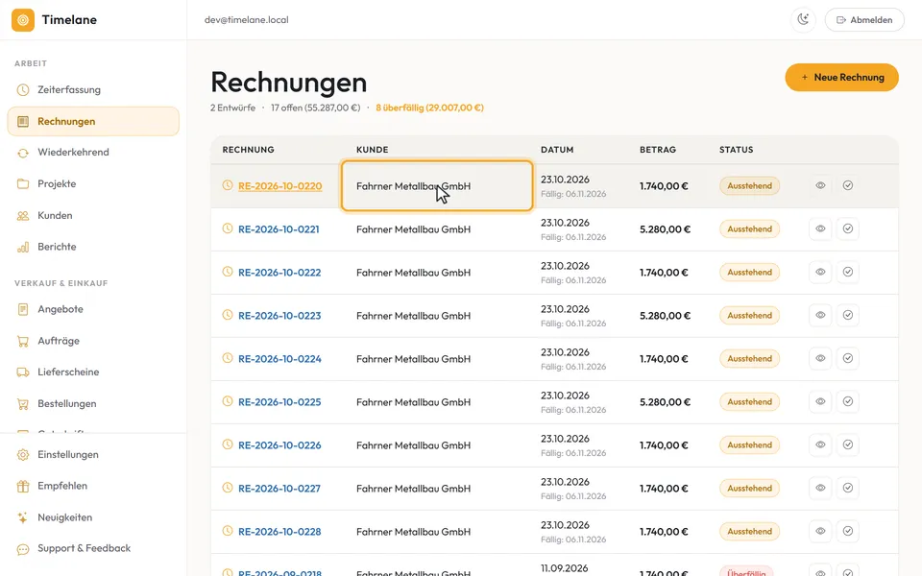Preview invoice RE-2026-10-0223 with eye icon
This screenshot has height=576, width=922.
[x=820, y=315]
